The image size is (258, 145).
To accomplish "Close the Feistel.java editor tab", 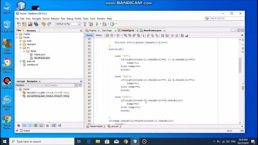I will click(x=137, y=31).
